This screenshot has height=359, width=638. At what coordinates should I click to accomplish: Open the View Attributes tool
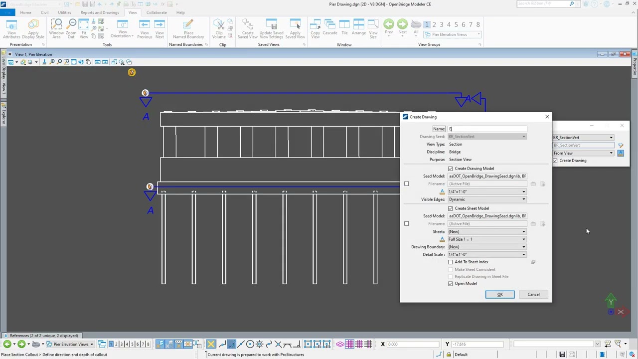point(11,29)
